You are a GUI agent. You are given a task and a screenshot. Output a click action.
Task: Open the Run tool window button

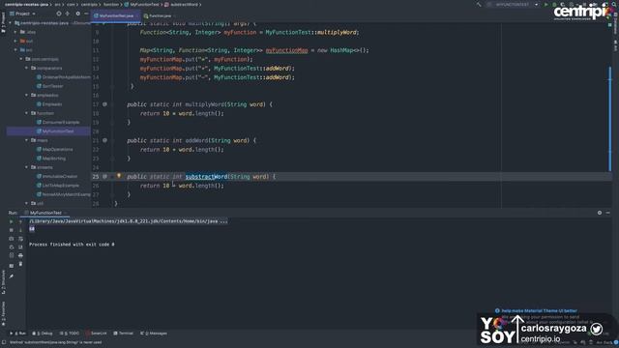tap(17, 333)
